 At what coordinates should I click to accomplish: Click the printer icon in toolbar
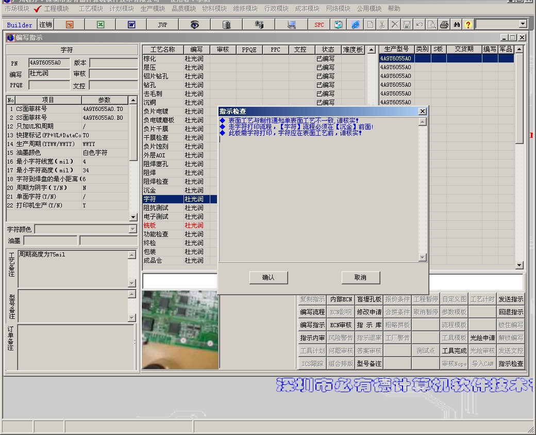point(444,24)
